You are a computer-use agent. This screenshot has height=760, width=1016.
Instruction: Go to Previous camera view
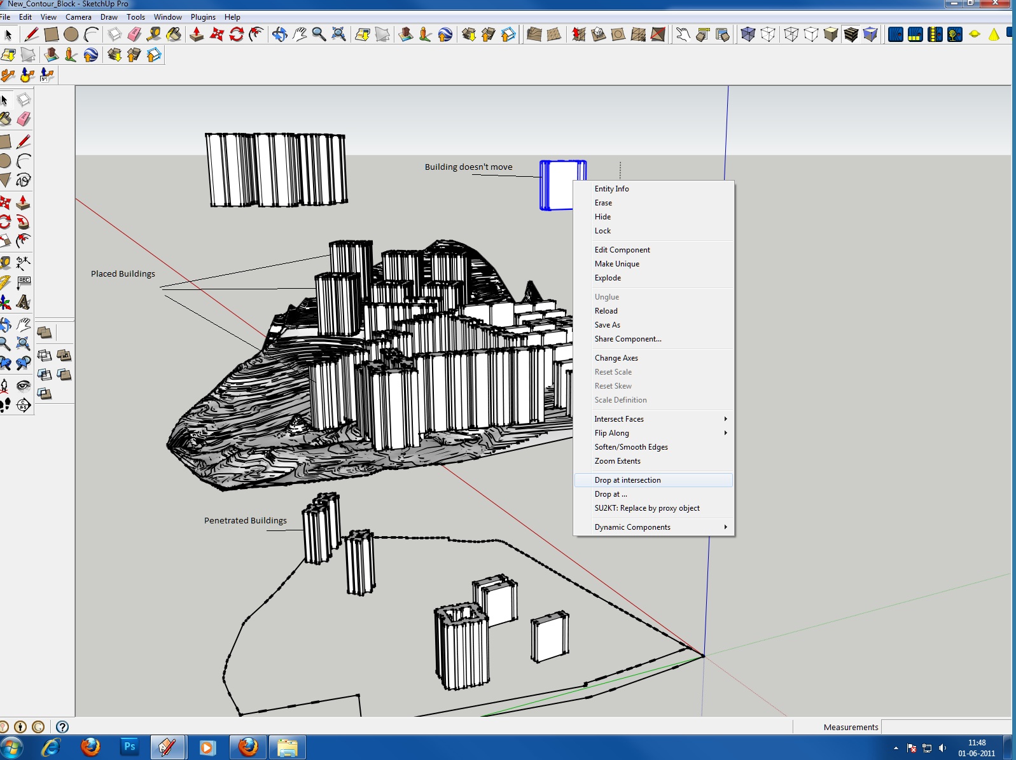5,363
